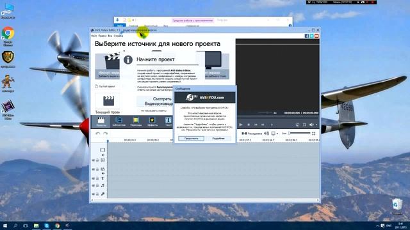Click the Подробнее button in message dialog

pos(218,139)
